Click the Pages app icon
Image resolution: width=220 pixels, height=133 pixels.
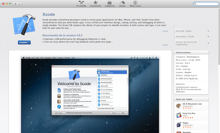(x=179, y=125)
